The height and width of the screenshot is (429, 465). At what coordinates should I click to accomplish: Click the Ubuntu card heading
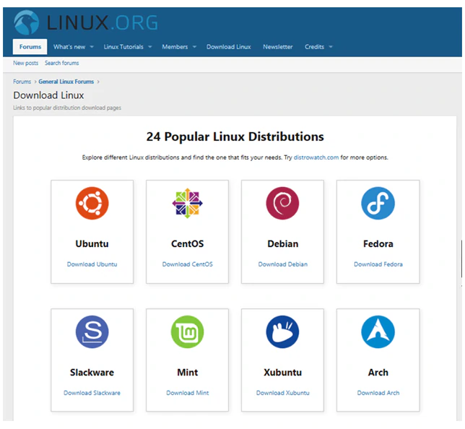pyautogui.click(x=92, y=243)
